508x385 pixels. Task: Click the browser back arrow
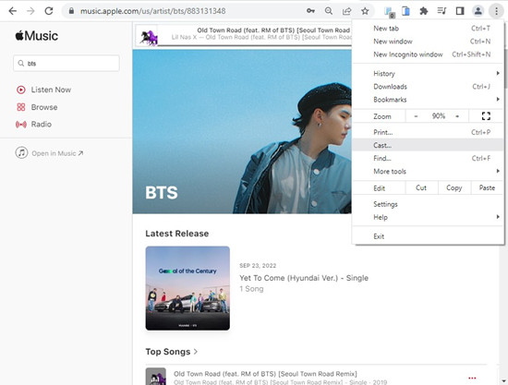click(13, 11)
